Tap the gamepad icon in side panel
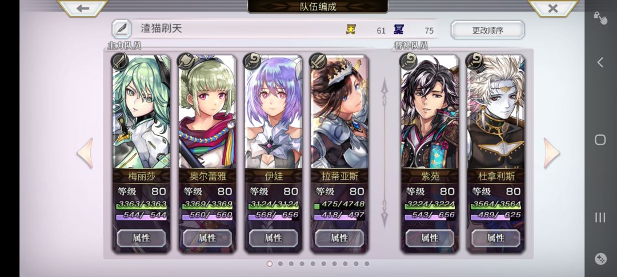617x277 pixels. click(600, 259)
